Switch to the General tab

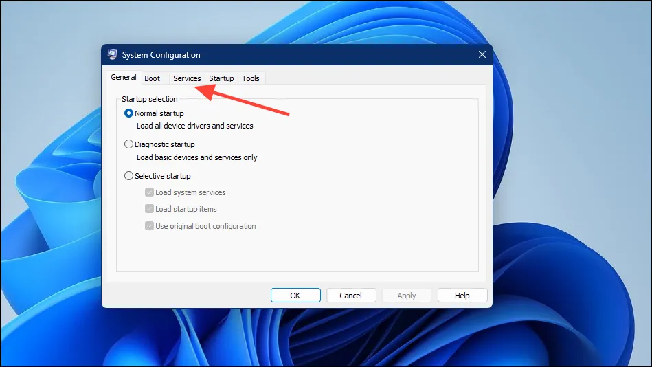pyautogui.click(x=124, y=78)
